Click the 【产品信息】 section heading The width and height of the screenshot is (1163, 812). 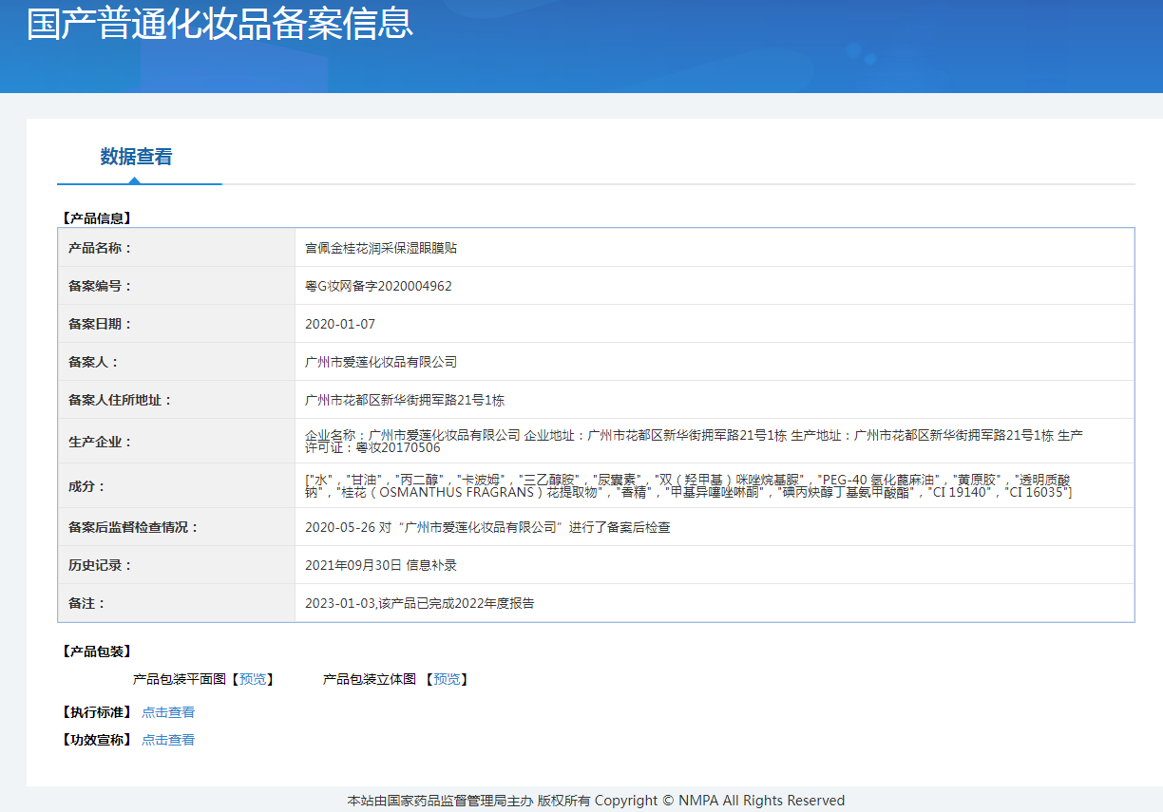pyautogui.click(x=96, y=218)
